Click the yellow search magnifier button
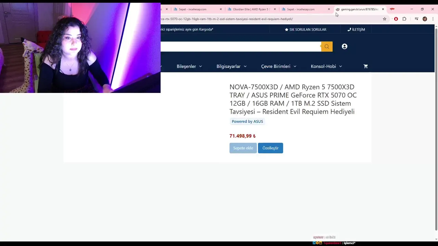 point(327,46)
